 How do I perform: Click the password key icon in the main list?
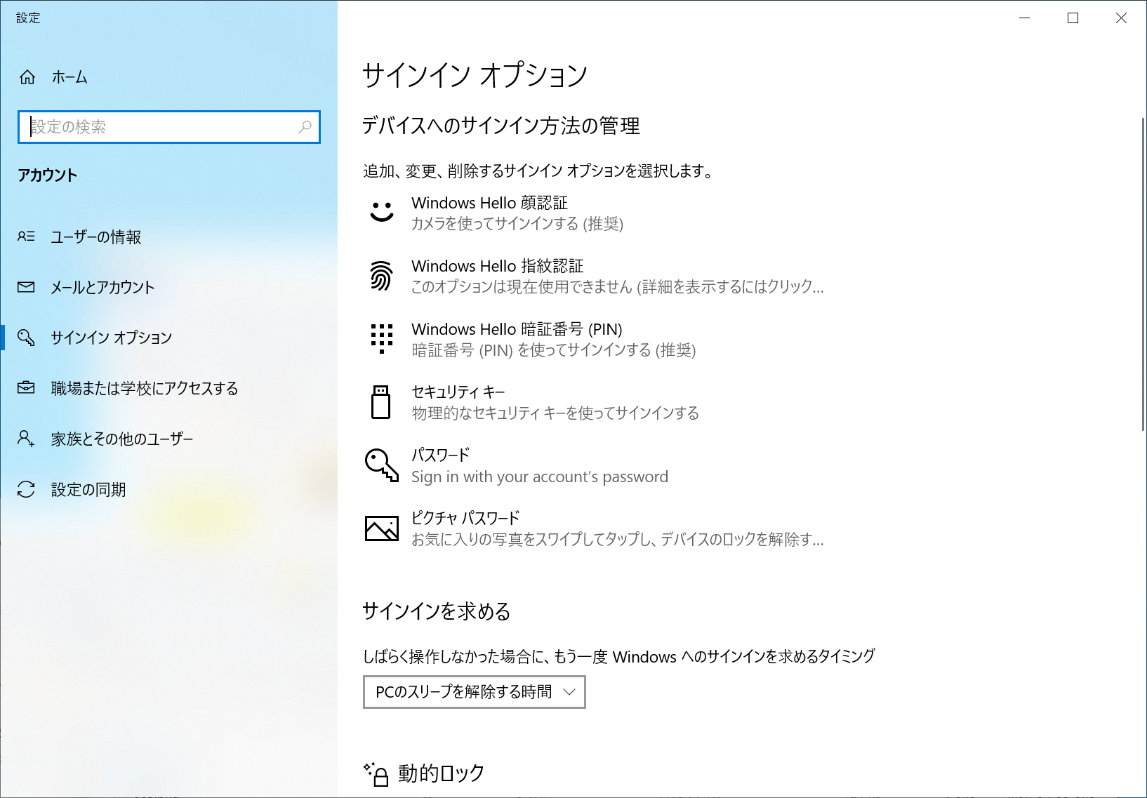tap(382, 465)
